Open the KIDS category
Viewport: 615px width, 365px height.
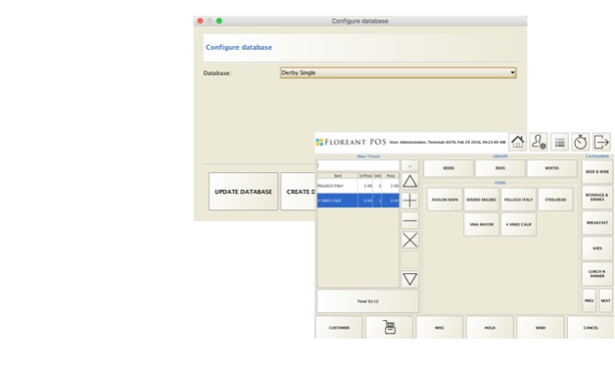point(597,249)
